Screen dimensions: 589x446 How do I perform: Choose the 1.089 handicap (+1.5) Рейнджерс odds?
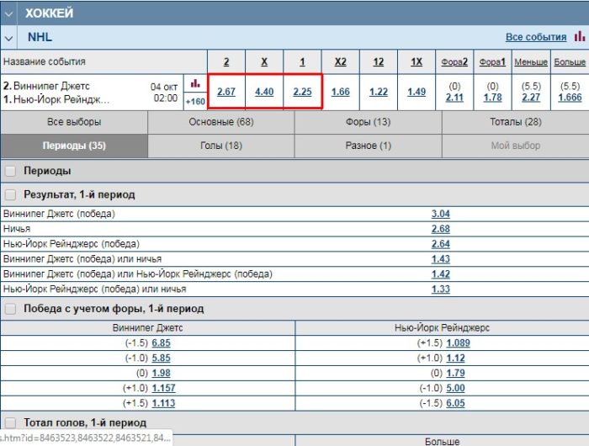click(459, 343)
